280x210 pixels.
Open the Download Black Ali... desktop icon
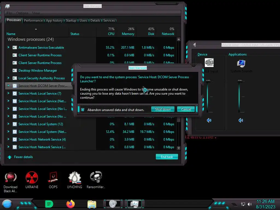tap(11, 182)
